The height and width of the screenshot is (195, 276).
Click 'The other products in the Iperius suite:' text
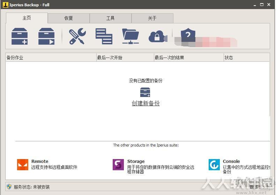[146, 145]
